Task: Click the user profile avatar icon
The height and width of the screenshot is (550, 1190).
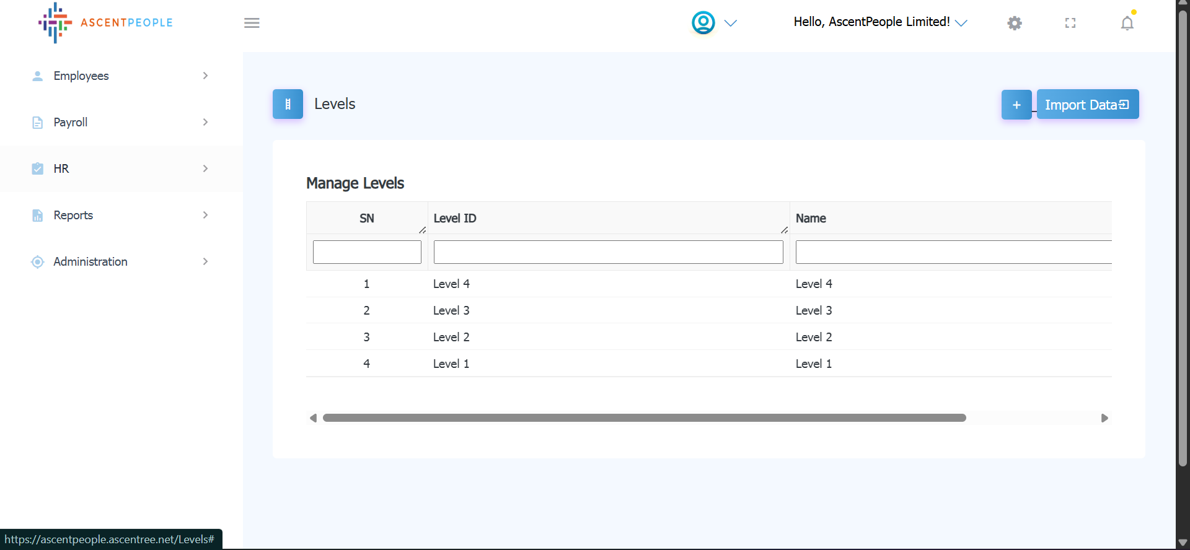Action: pyautogui.click(x=703, y=23)
